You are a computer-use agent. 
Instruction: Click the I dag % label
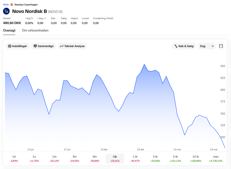(29, 18)
